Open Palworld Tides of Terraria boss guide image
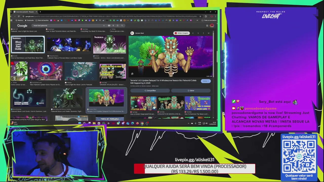Viewport: 324px width, 182px height. [x=69, y=44]
